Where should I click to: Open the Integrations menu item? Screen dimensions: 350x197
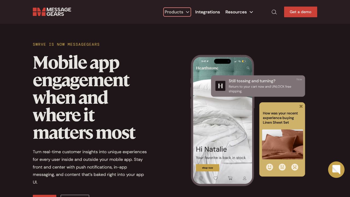[x=208, y=12]
